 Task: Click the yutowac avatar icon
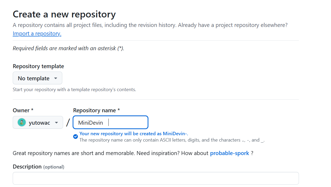pyautogui.click(x=22, y=123)
